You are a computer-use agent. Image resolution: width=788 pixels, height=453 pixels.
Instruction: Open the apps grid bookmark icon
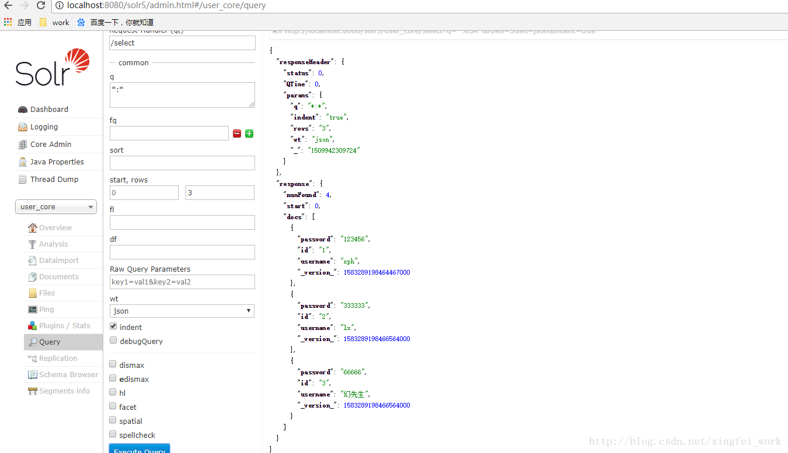(x=8, y=22)
